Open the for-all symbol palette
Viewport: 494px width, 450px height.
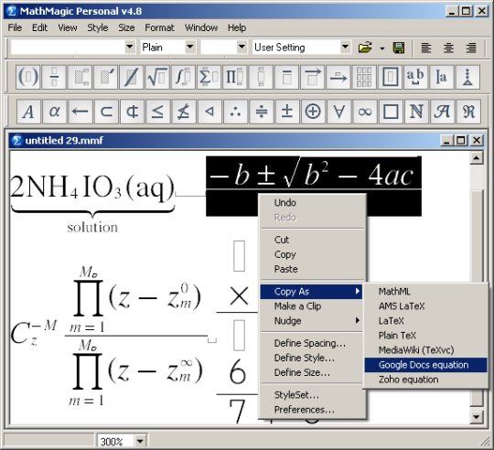(338, 112)
